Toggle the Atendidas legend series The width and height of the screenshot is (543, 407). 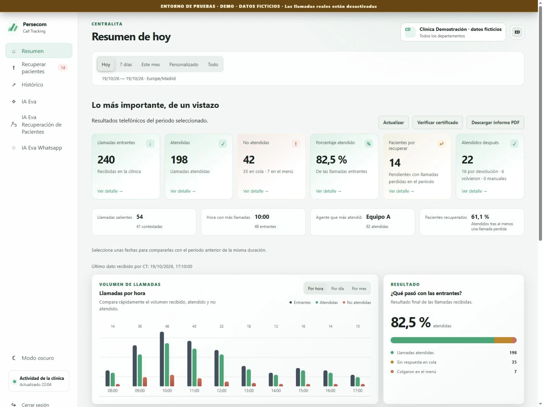coord(326,303)
